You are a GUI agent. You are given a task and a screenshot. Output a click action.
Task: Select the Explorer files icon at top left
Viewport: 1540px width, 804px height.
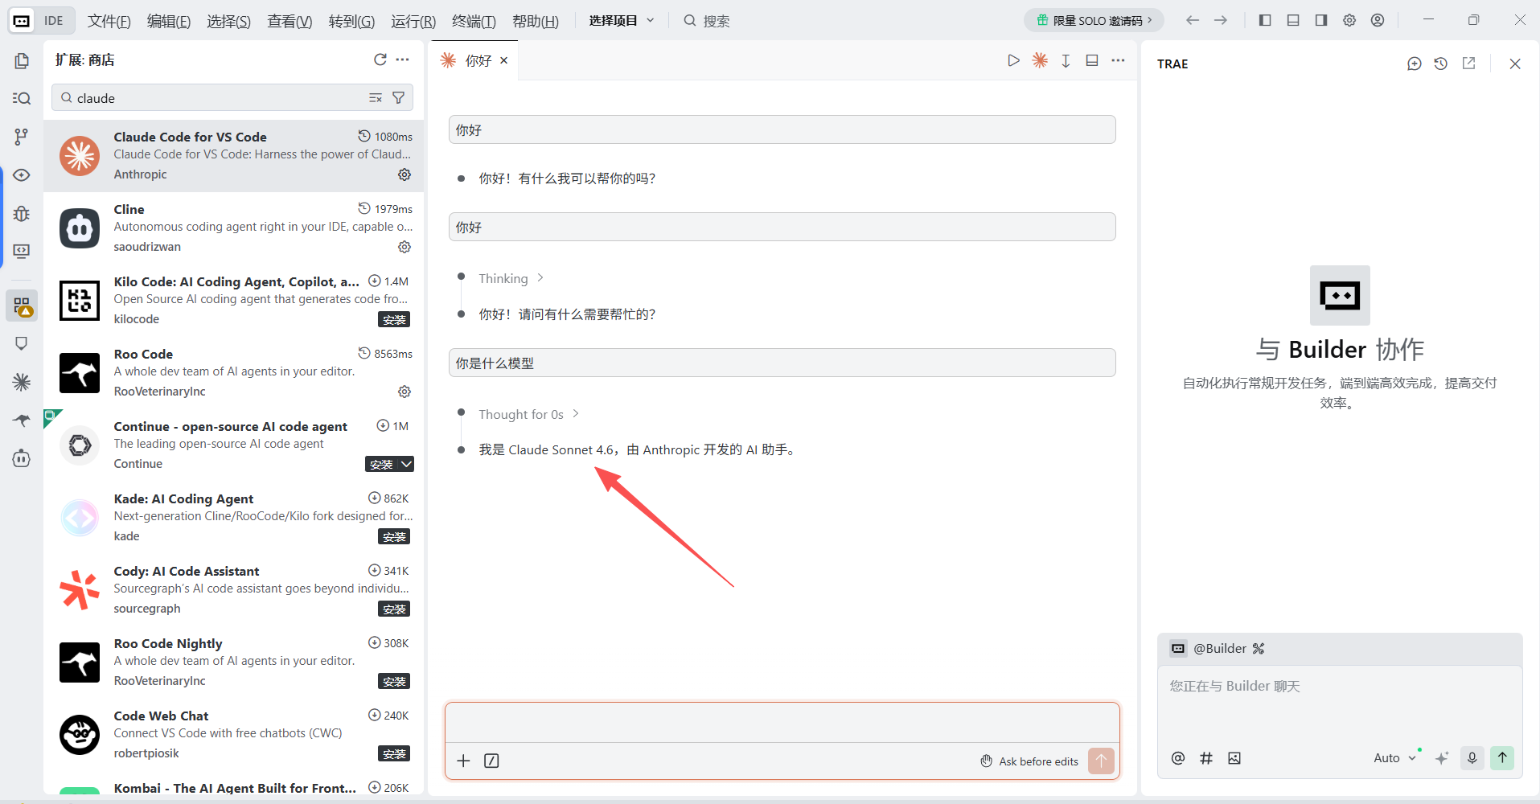22,60
